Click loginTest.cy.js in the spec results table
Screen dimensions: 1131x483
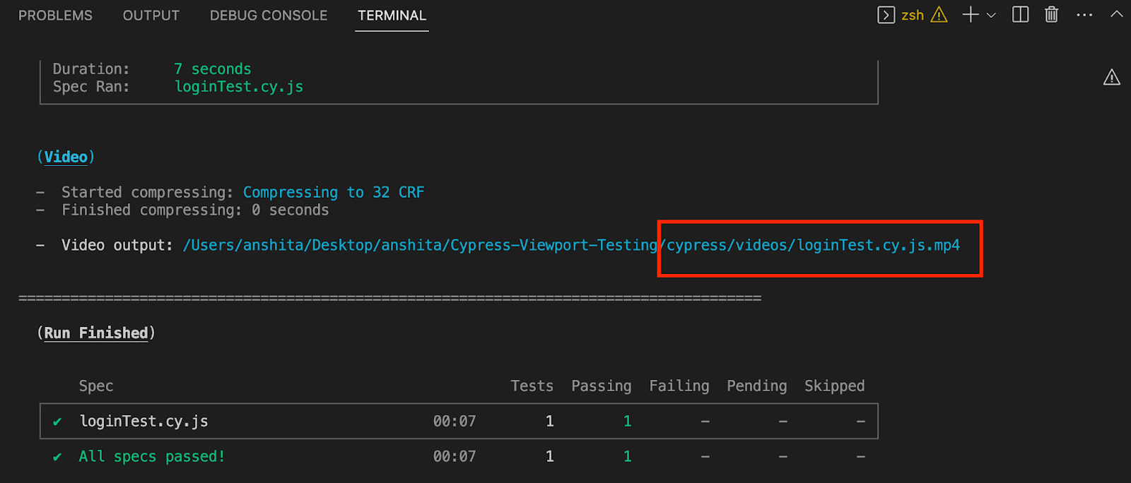point(143,422)
